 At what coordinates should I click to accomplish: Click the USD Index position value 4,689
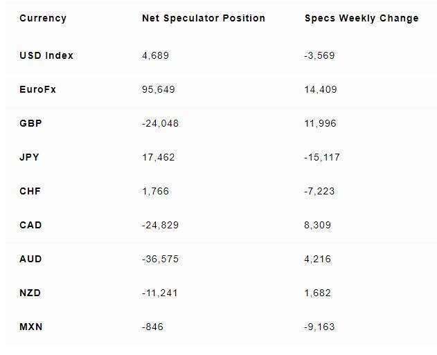click(x=156, y=55)
